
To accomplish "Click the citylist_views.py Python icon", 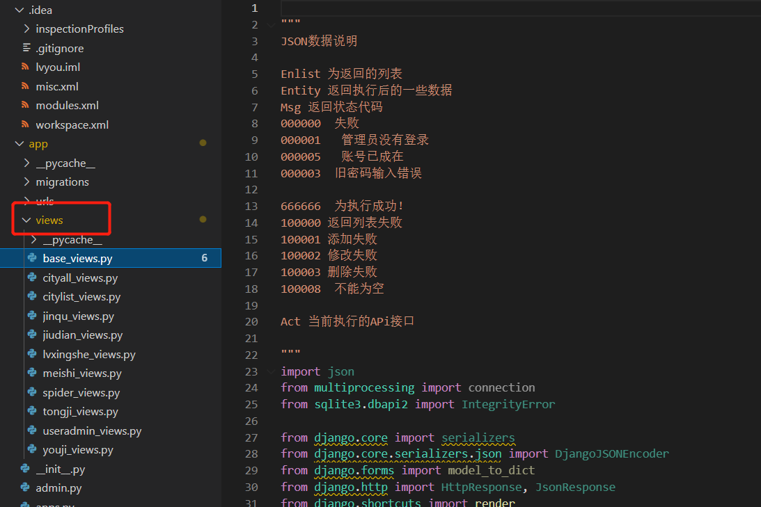I will click(33, 296).
